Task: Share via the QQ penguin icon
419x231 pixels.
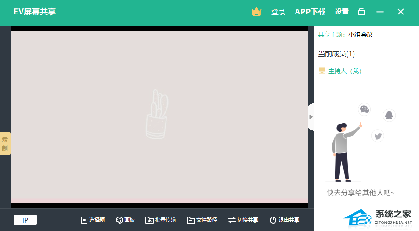Action: click(x=389, y=115)
